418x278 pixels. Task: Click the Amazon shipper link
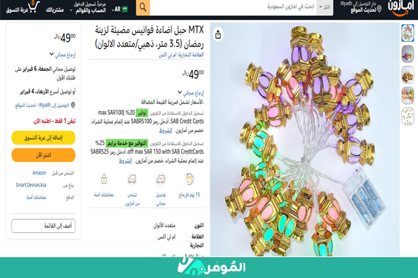pyautogui.click(x=39, y=173)
